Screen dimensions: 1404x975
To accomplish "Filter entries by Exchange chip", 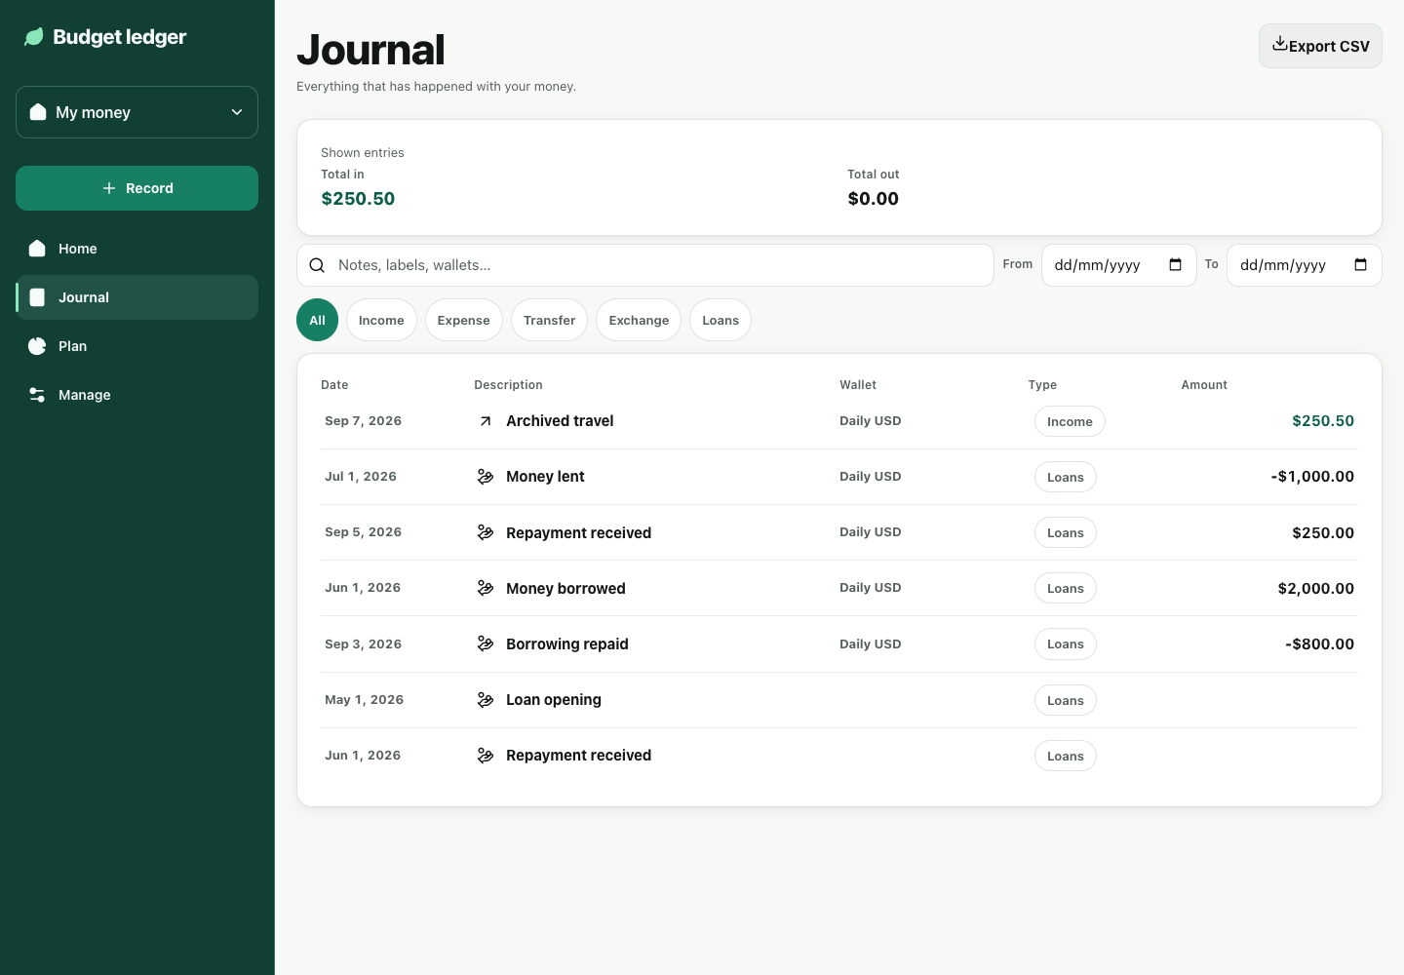I will click(639, 320).
